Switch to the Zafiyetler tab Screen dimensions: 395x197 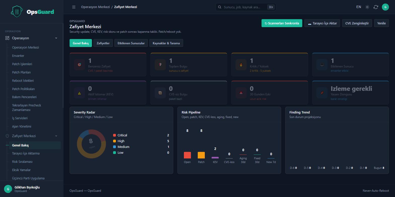(x=103, y=43)
